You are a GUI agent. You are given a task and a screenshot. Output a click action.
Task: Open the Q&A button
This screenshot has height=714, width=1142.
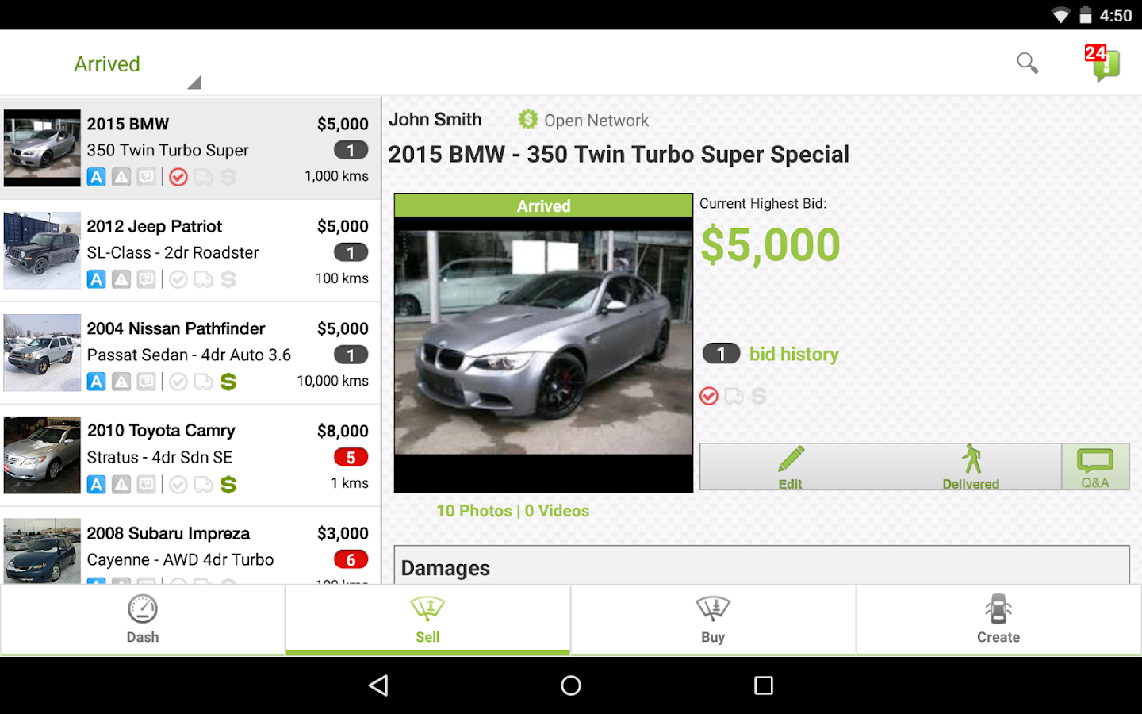click(1095, 467)
